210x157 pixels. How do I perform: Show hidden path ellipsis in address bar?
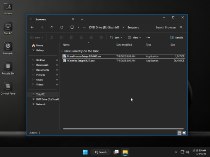84,27
